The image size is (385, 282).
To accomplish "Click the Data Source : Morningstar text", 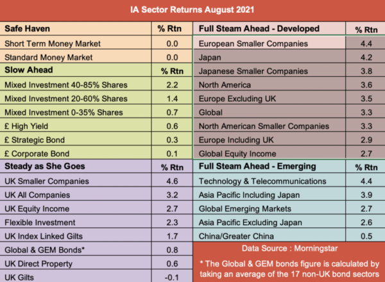I will (288, 247).
